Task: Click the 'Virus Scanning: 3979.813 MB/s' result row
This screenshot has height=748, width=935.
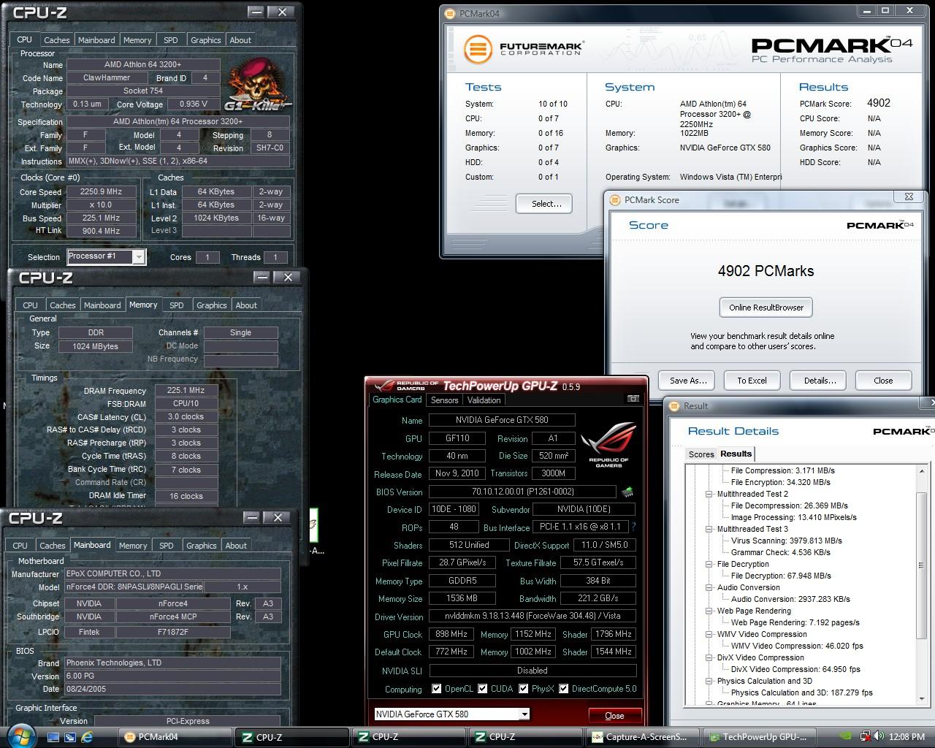Action: coord(787,541)
